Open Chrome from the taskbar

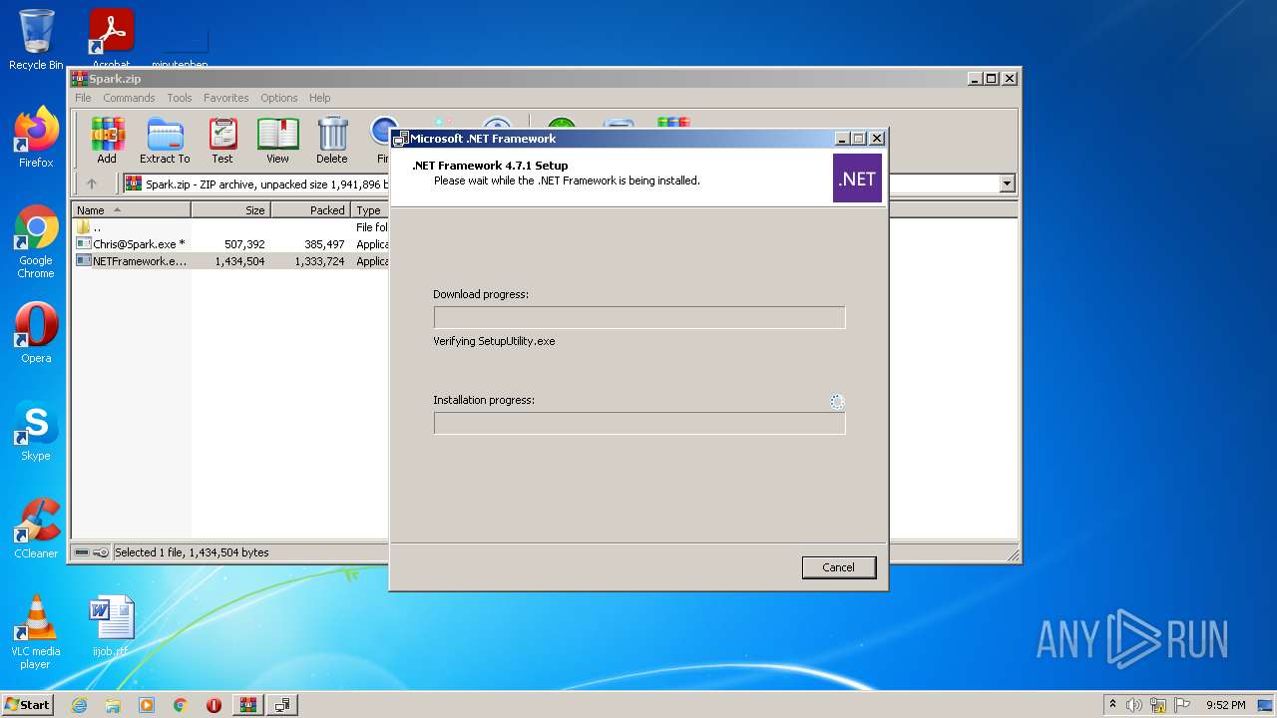tap(181, 705)
